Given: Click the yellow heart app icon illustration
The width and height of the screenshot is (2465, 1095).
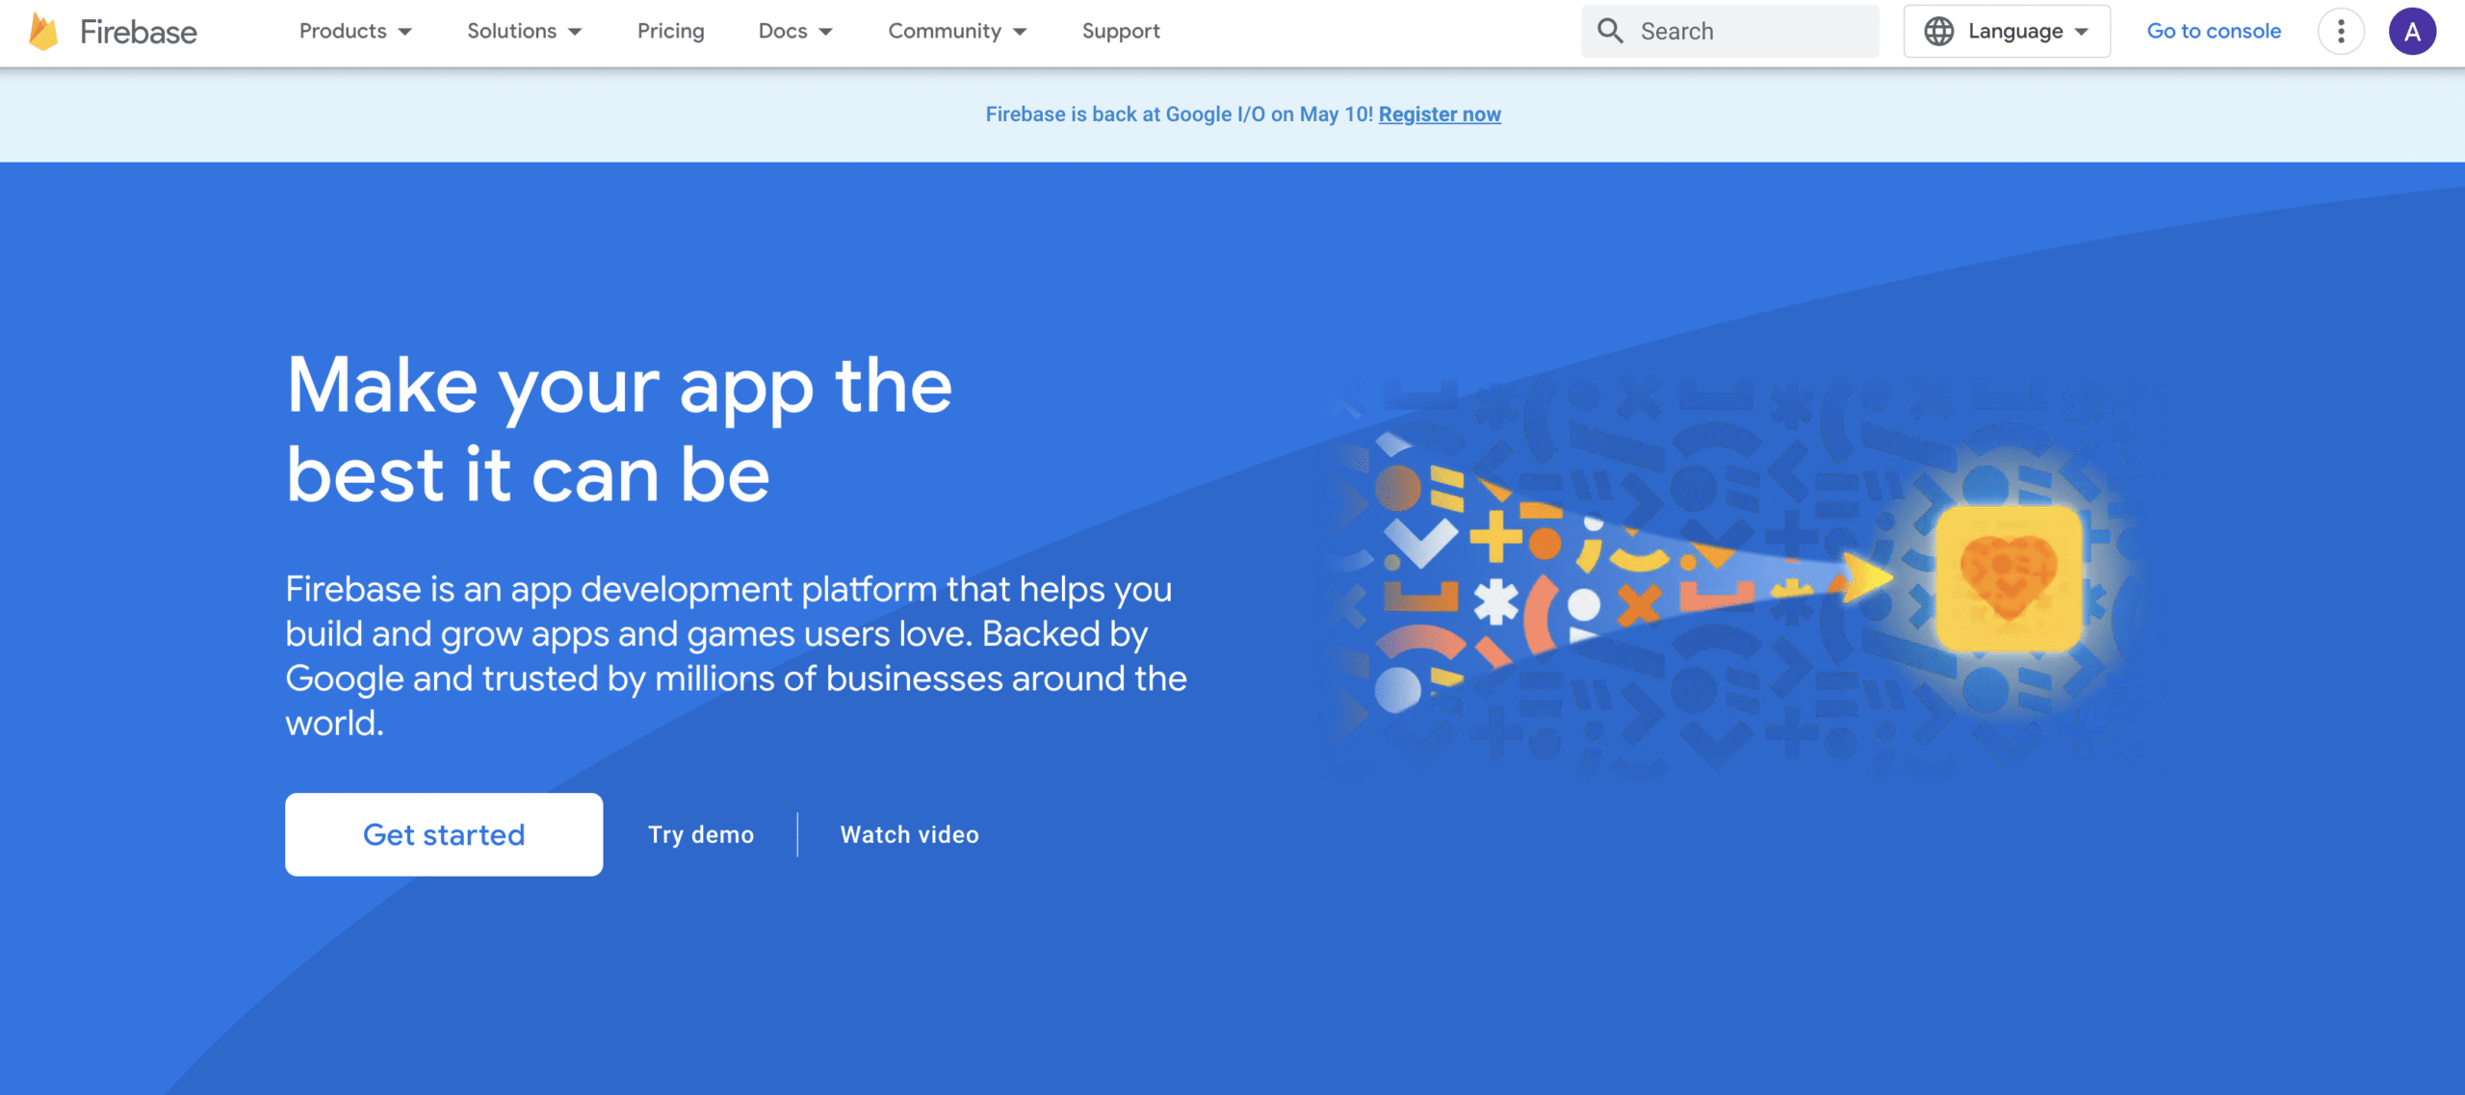Looking at the screenshot, I should (2009, 577).
